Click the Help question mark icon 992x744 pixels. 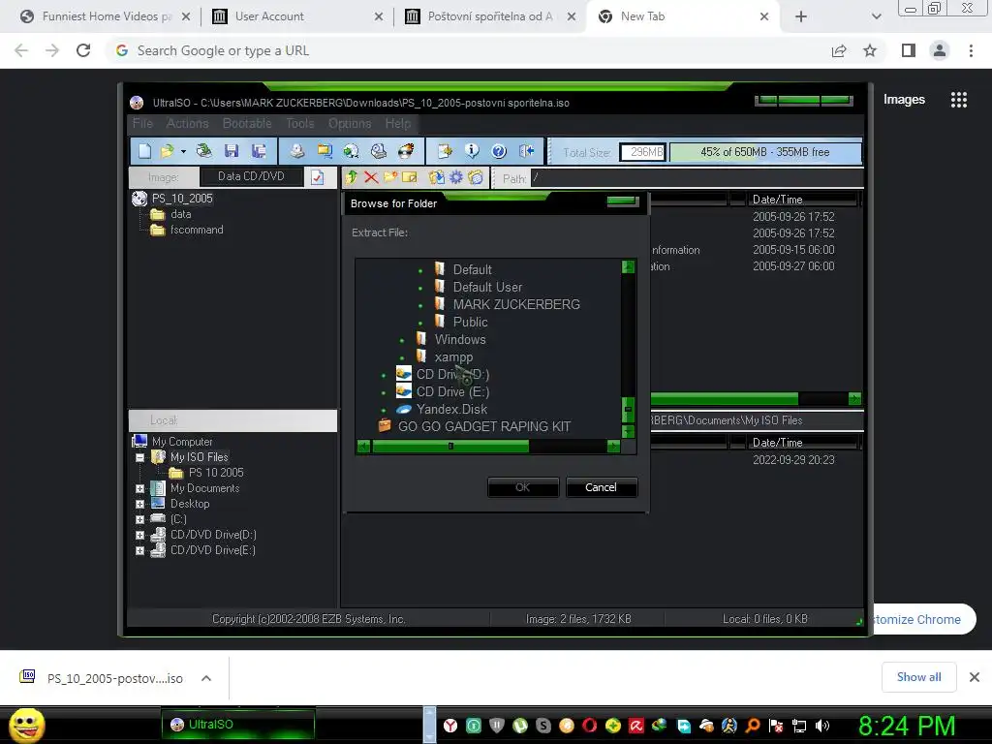pyautogui.click(x=499, y=150)
